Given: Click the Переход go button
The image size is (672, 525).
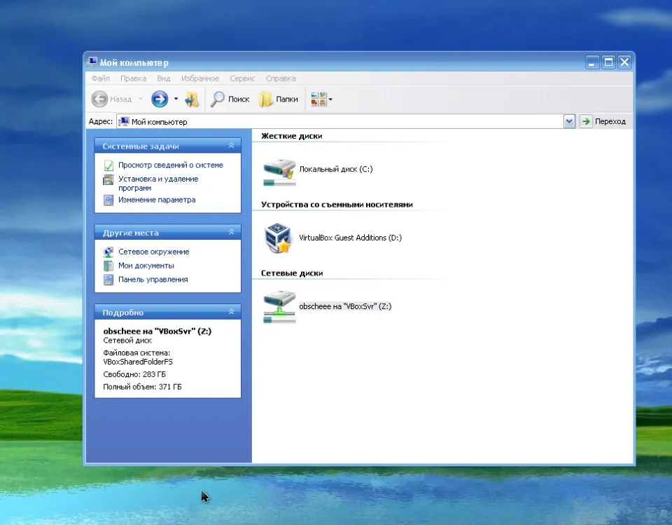Looking at the screenshot, I should click(x=604, y=121).
